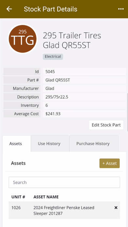Focus the assets Search field

coord(64,182)
